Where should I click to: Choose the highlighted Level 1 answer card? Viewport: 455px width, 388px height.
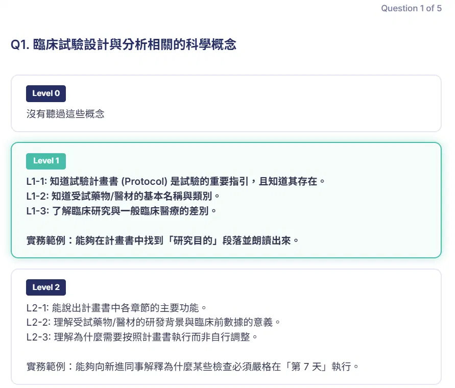(226, 200)
